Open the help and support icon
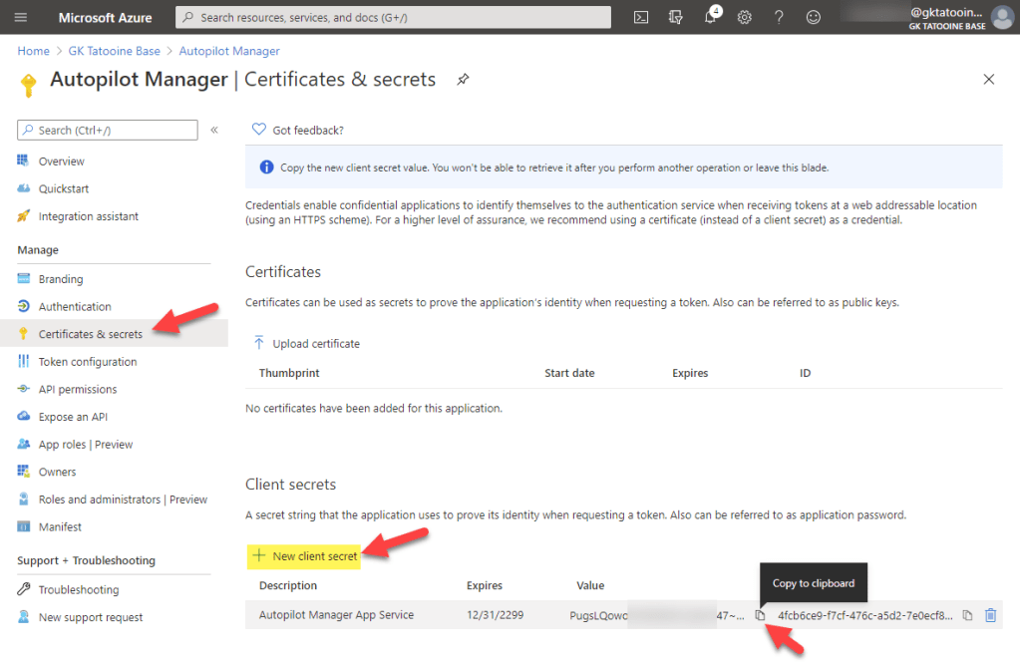The height and width of the screenshot is (666, 1020). click(x=779, y=17)
